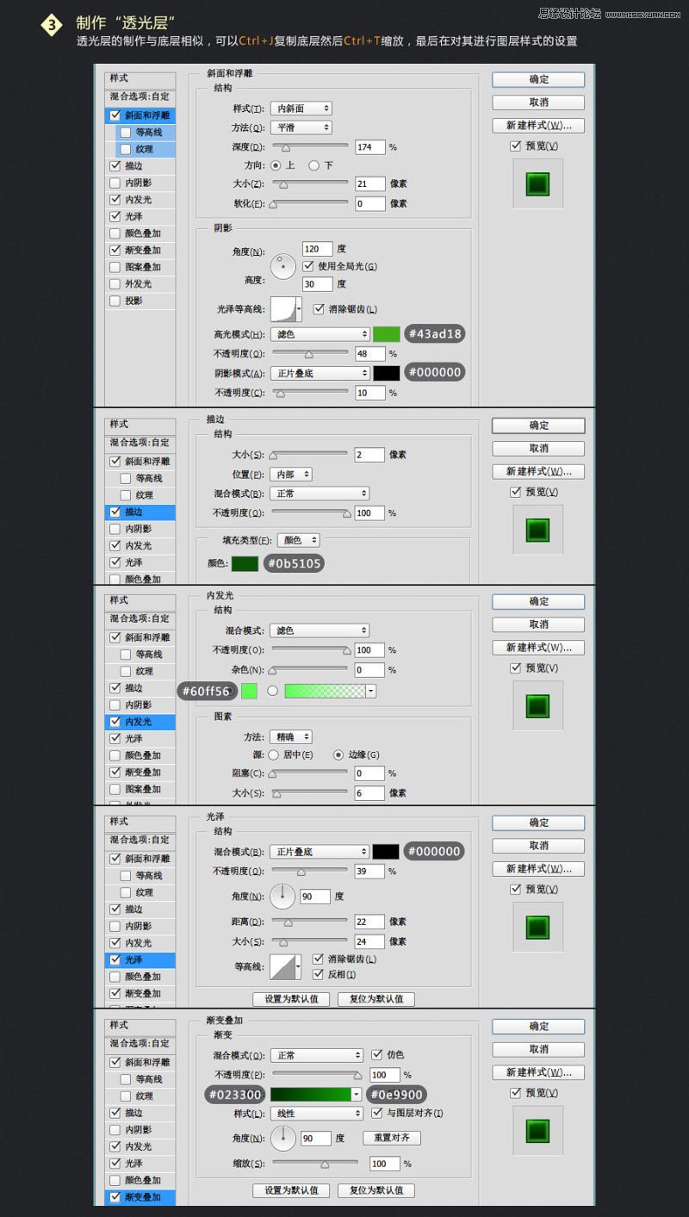Open 阴影模式 dropdown showing 正片叠底

[320, 373]
